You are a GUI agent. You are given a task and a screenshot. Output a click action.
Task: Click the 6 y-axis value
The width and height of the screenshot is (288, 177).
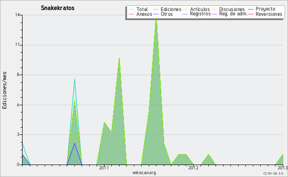(x=18, y=105)
